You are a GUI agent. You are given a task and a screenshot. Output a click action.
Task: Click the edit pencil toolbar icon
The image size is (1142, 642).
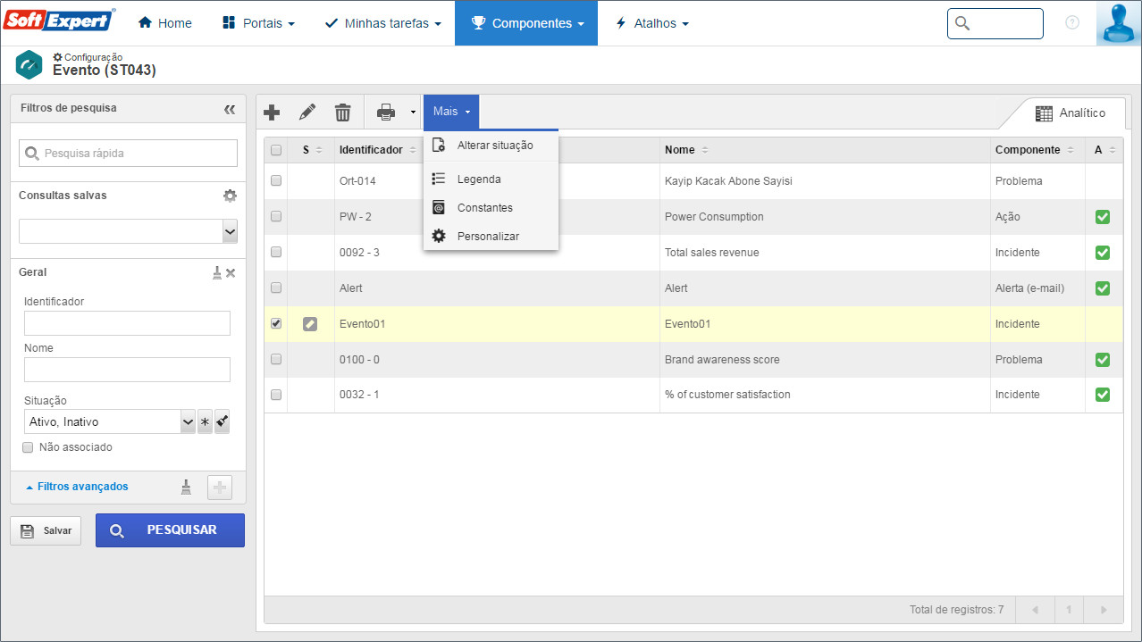307,112
